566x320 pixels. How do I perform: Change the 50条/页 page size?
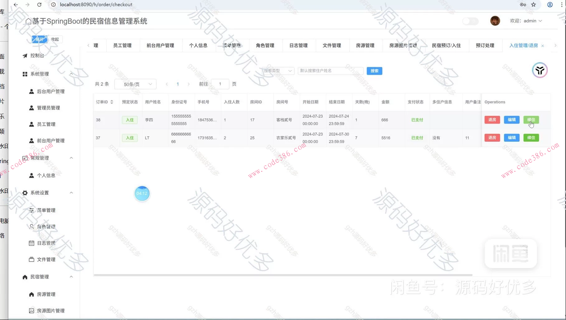(x=135, y=84)
